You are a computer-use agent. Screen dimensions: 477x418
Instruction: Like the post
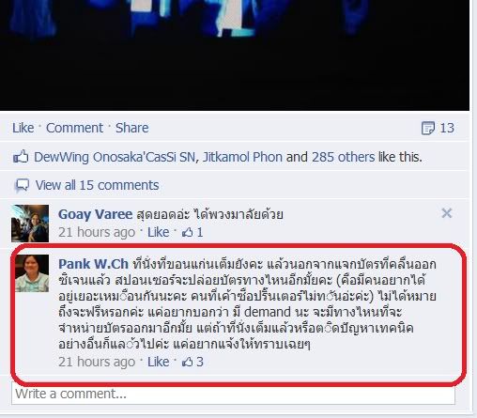pyautogui.click(x=23, y=128)
